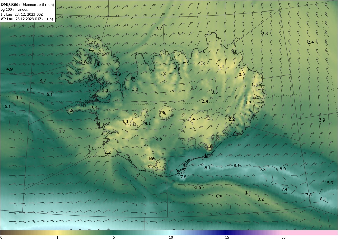This screenshot has height=240, width=338.
Task: Select the 3.4 value on the map
Action: coord(94,108)
